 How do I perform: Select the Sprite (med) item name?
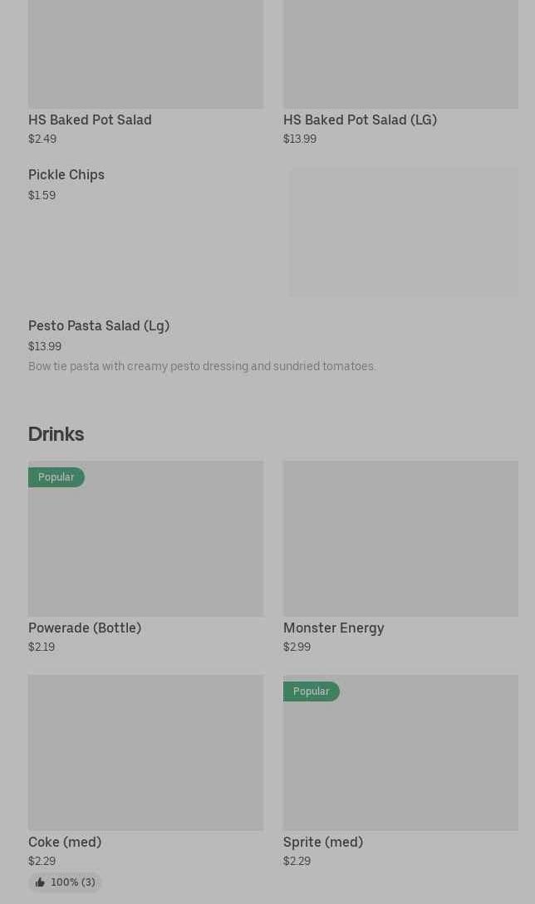(x=323, y=842)
